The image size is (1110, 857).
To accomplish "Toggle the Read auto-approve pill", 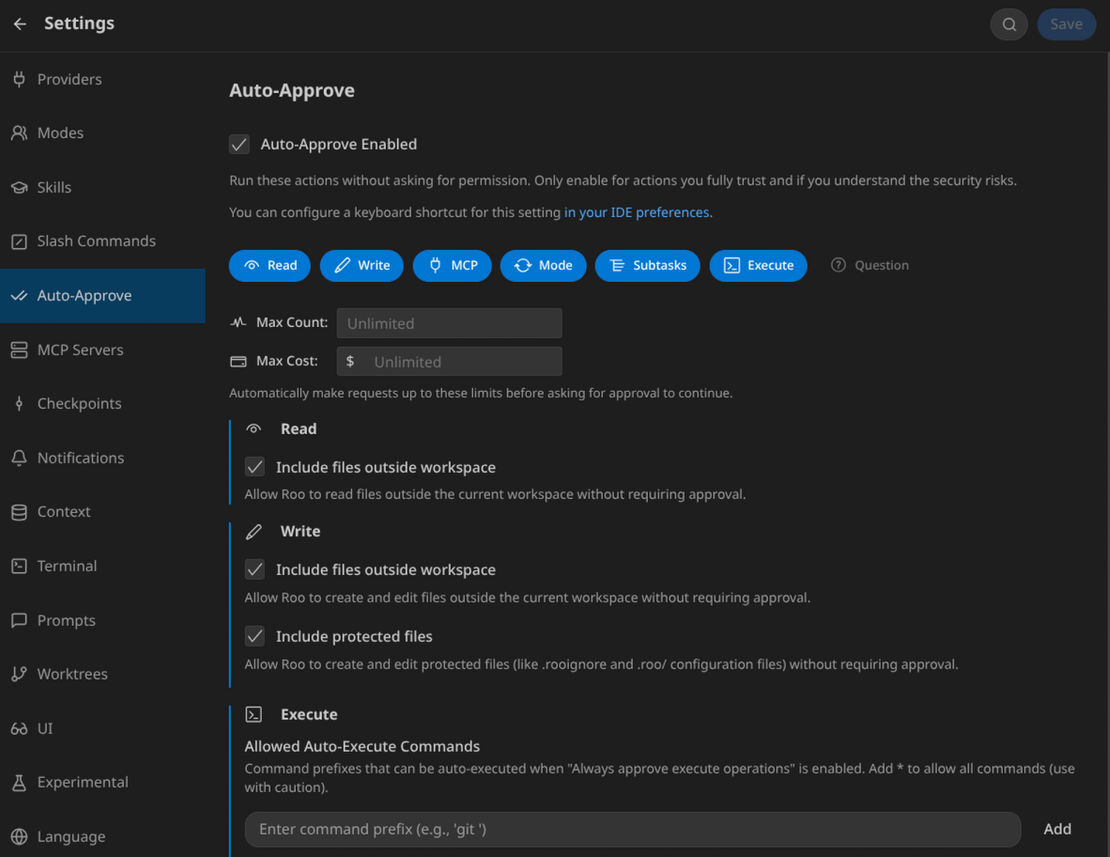I will click(270, 266).
